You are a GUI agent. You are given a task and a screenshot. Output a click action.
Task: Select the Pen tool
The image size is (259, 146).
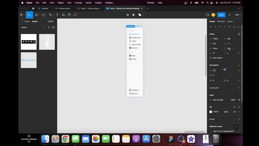point(50,15)
